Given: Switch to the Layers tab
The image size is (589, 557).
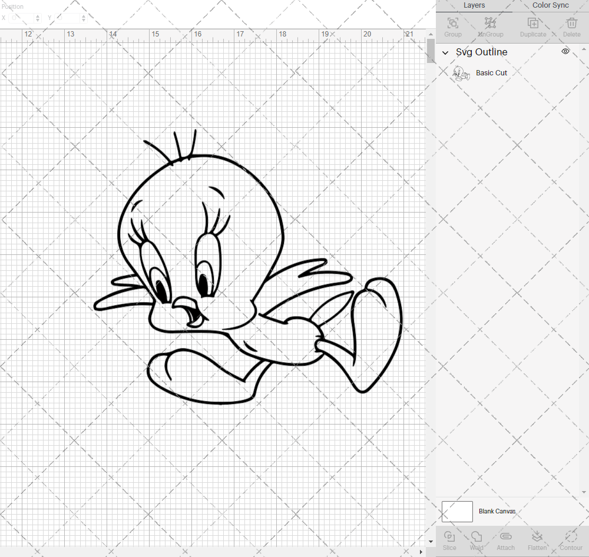Looking at the screenshot, I should coord(474,5).
